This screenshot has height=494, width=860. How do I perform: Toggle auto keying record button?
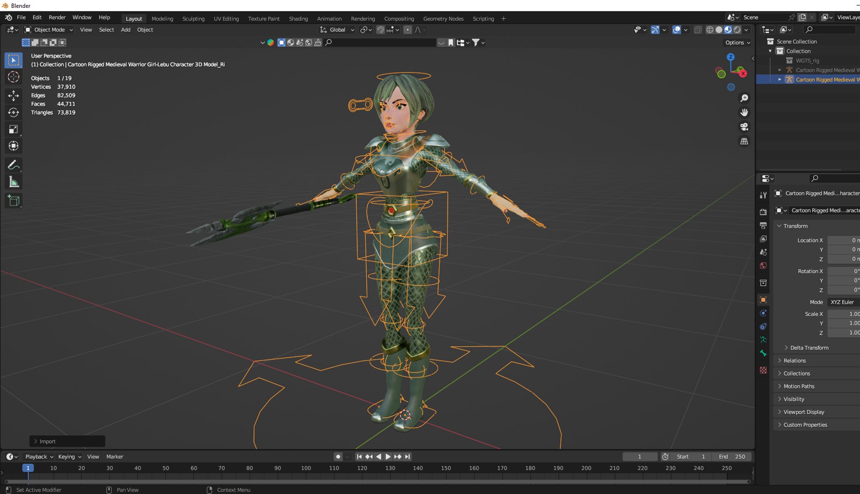pyautogui.click(x=338, y=456)
